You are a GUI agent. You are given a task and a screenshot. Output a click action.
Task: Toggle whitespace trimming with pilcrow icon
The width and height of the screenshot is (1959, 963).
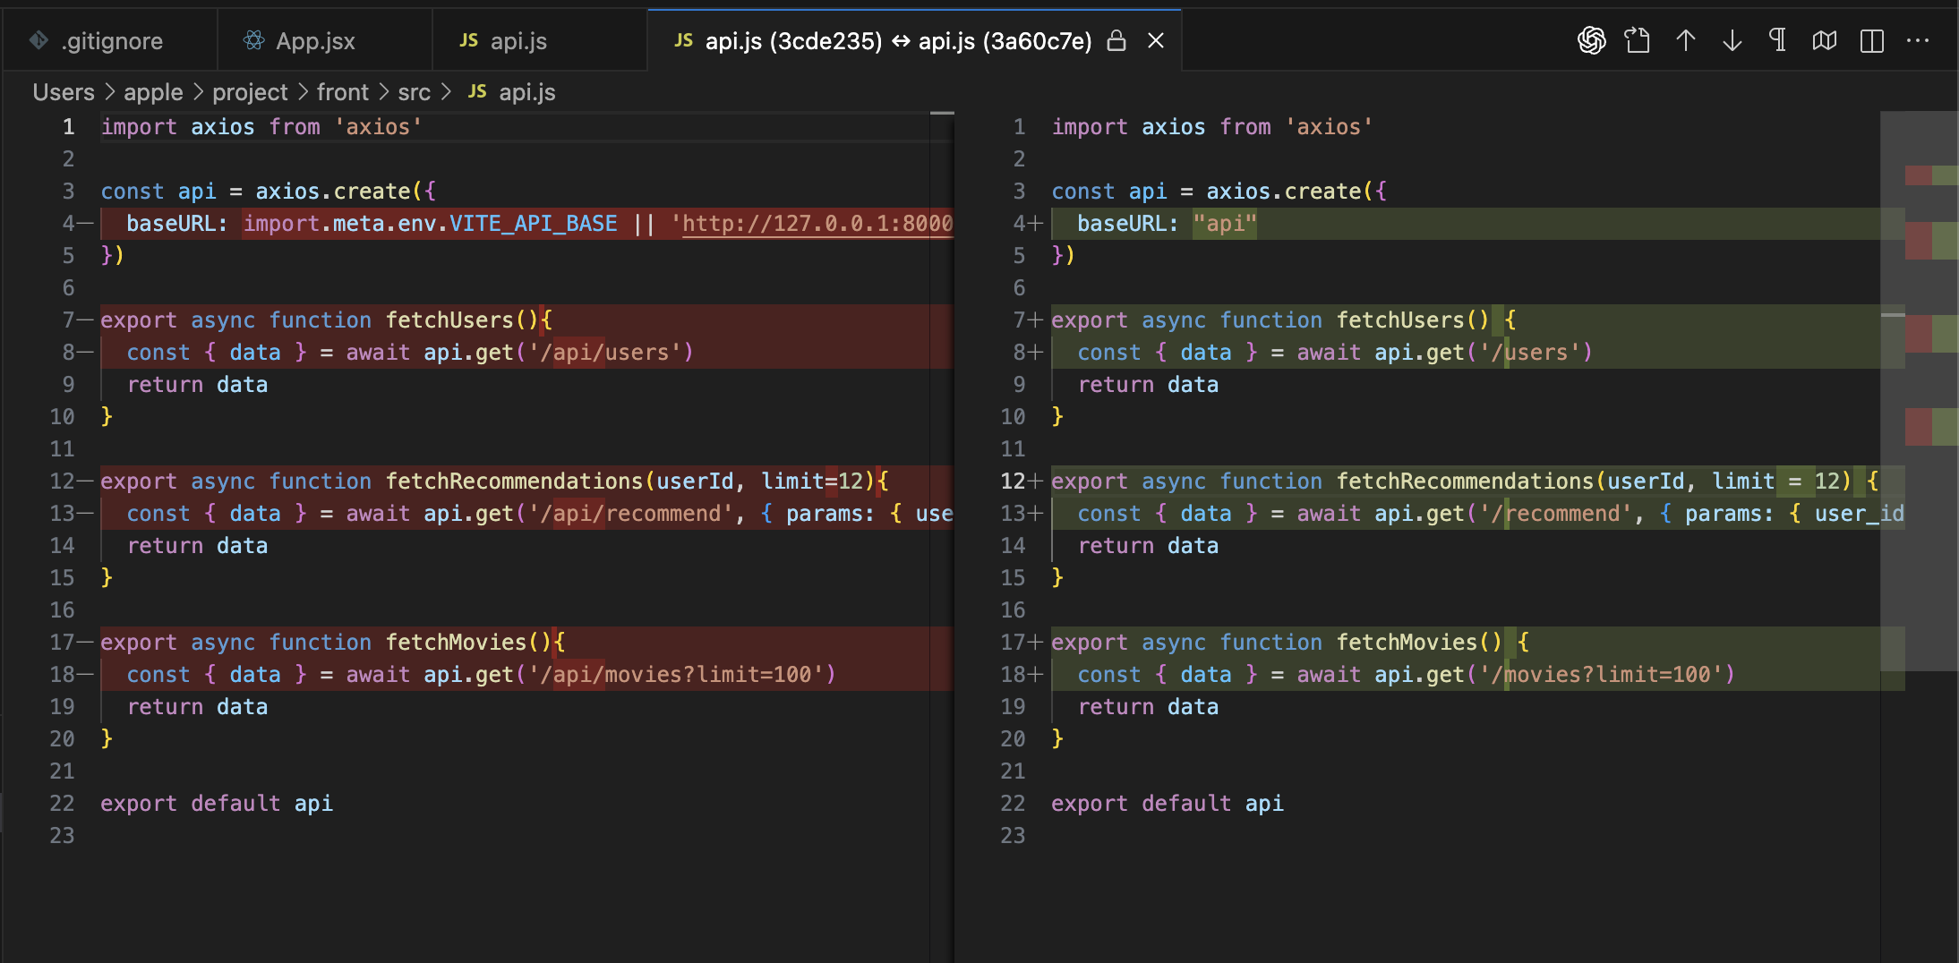coord(1778,40)
